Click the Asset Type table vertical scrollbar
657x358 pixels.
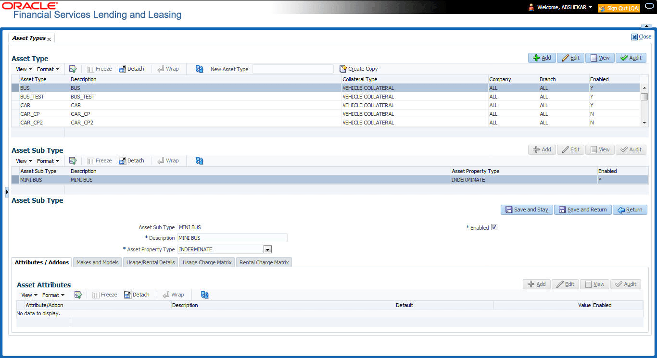644,105
